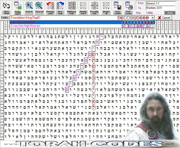This screenshot has width=180, height=148.
Task: Click the boxed magenta letter in row 8
Action: (x=75, y=78)
